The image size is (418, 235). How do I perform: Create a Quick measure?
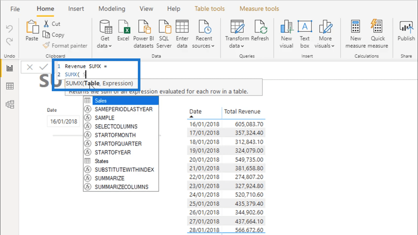coord(378,34)
